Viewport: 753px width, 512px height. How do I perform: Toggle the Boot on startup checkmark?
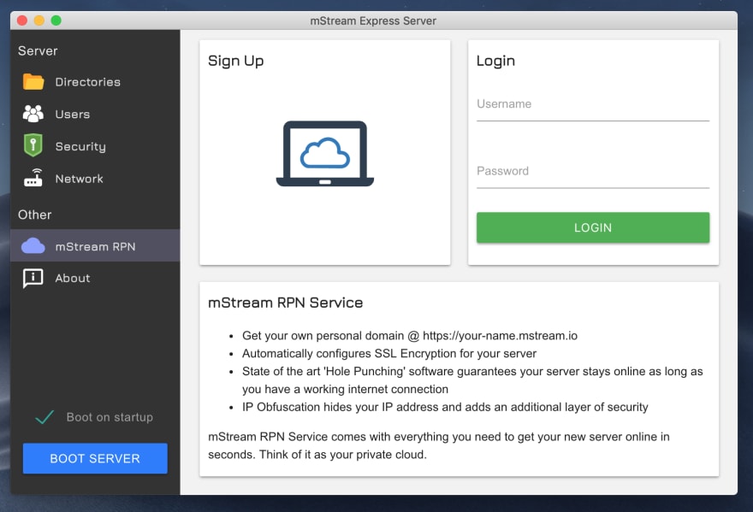tap(44, 417)
